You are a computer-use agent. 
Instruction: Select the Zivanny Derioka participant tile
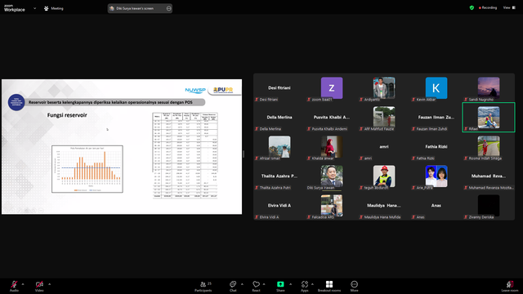click(489, 205)
